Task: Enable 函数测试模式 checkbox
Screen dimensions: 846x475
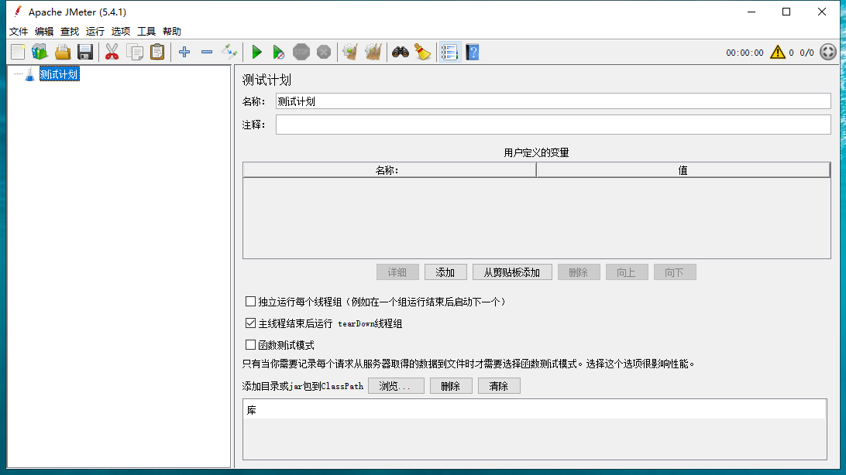Action: click(250, 345)
